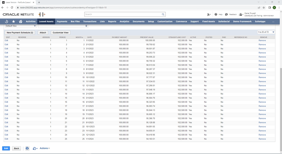
Task: Click Remove link for 1/1/2022 row
Action: [x=262, y=40]
